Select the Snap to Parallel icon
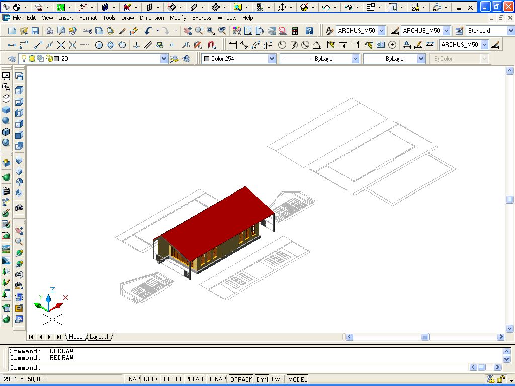 [148, 45]
